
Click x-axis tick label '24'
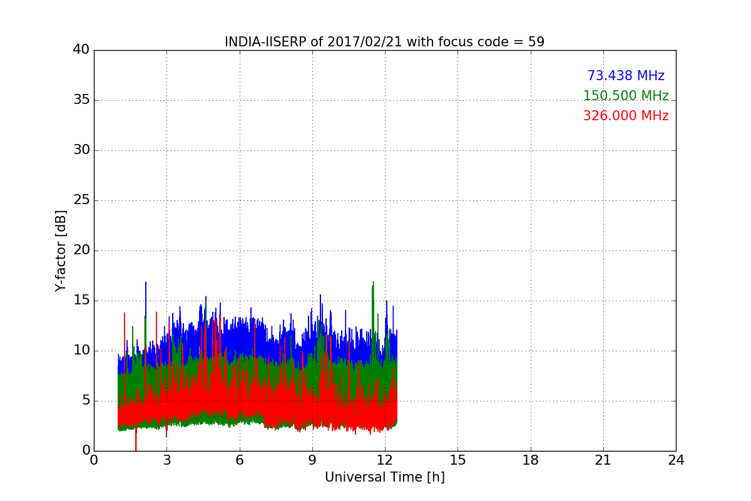tap(676, 460)
